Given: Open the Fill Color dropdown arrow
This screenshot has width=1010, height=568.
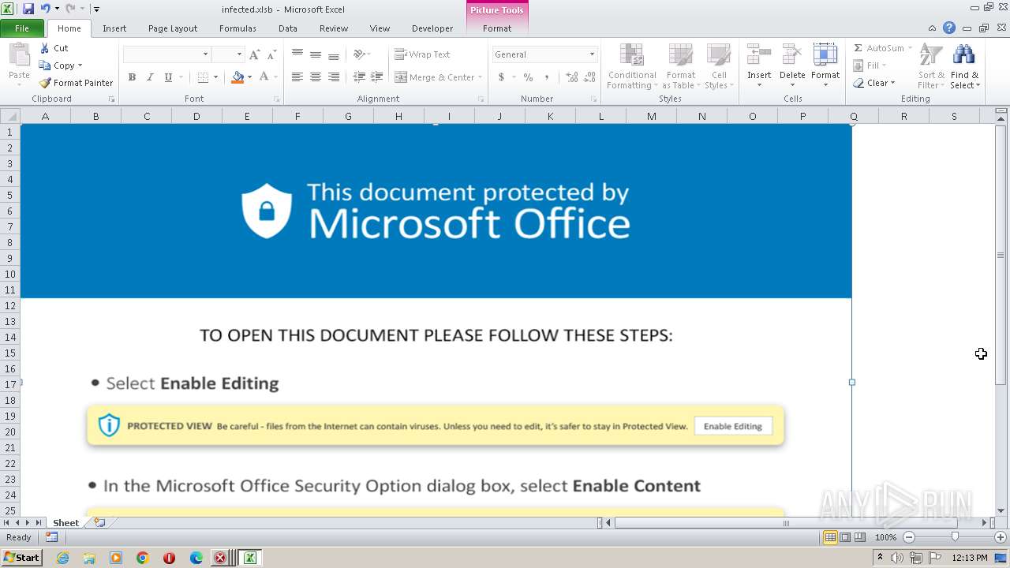Looking at the screenshot, I should pos(249,77).
